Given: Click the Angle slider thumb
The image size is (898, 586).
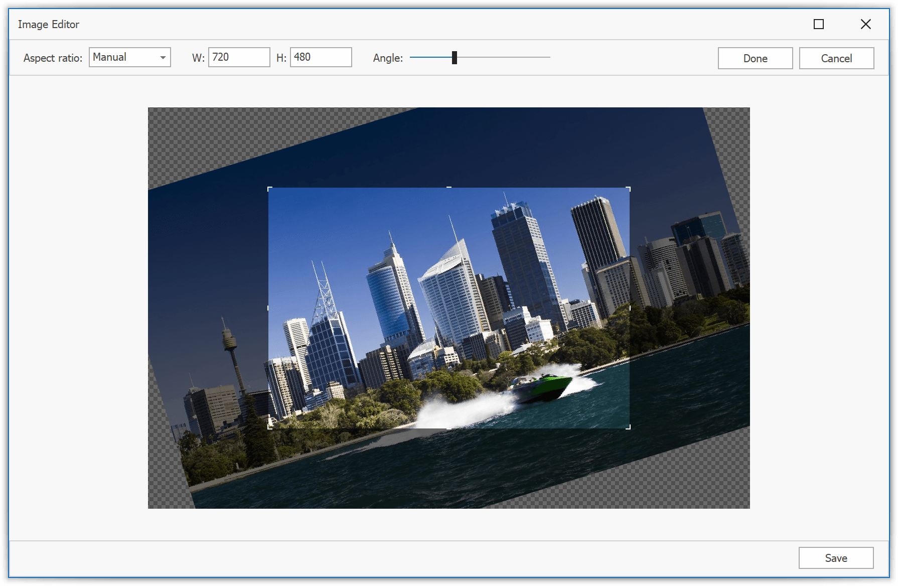Looking at the screenshot, I should 455,58.
